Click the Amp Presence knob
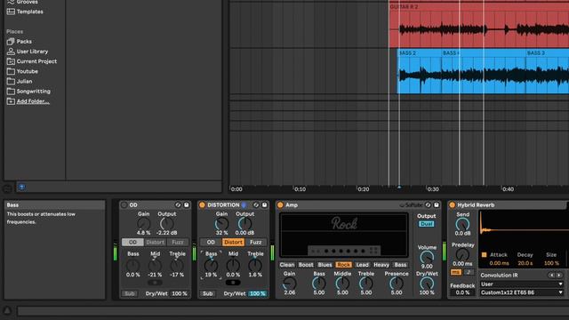 397,284
